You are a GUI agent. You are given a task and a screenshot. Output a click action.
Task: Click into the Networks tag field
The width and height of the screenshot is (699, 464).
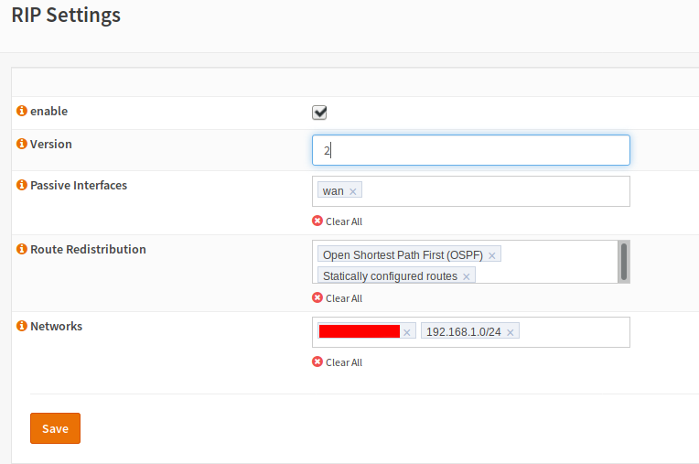point(574,332)
